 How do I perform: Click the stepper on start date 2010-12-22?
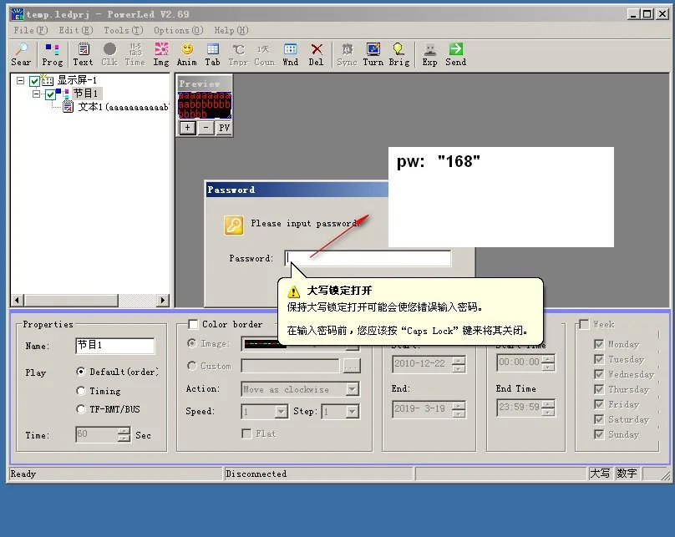459,364
